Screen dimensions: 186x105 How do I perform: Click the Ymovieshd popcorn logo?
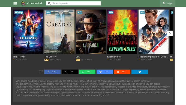pyautogui.click(x=23, y=4)
